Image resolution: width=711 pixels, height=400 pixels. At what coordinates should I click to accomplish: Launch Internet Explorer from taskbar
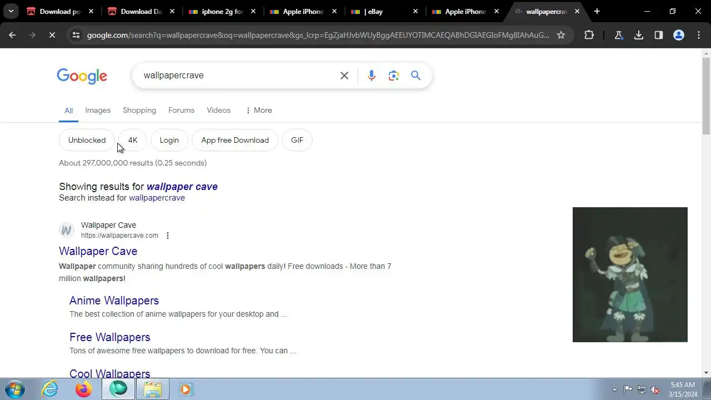[x=50, y=389]
